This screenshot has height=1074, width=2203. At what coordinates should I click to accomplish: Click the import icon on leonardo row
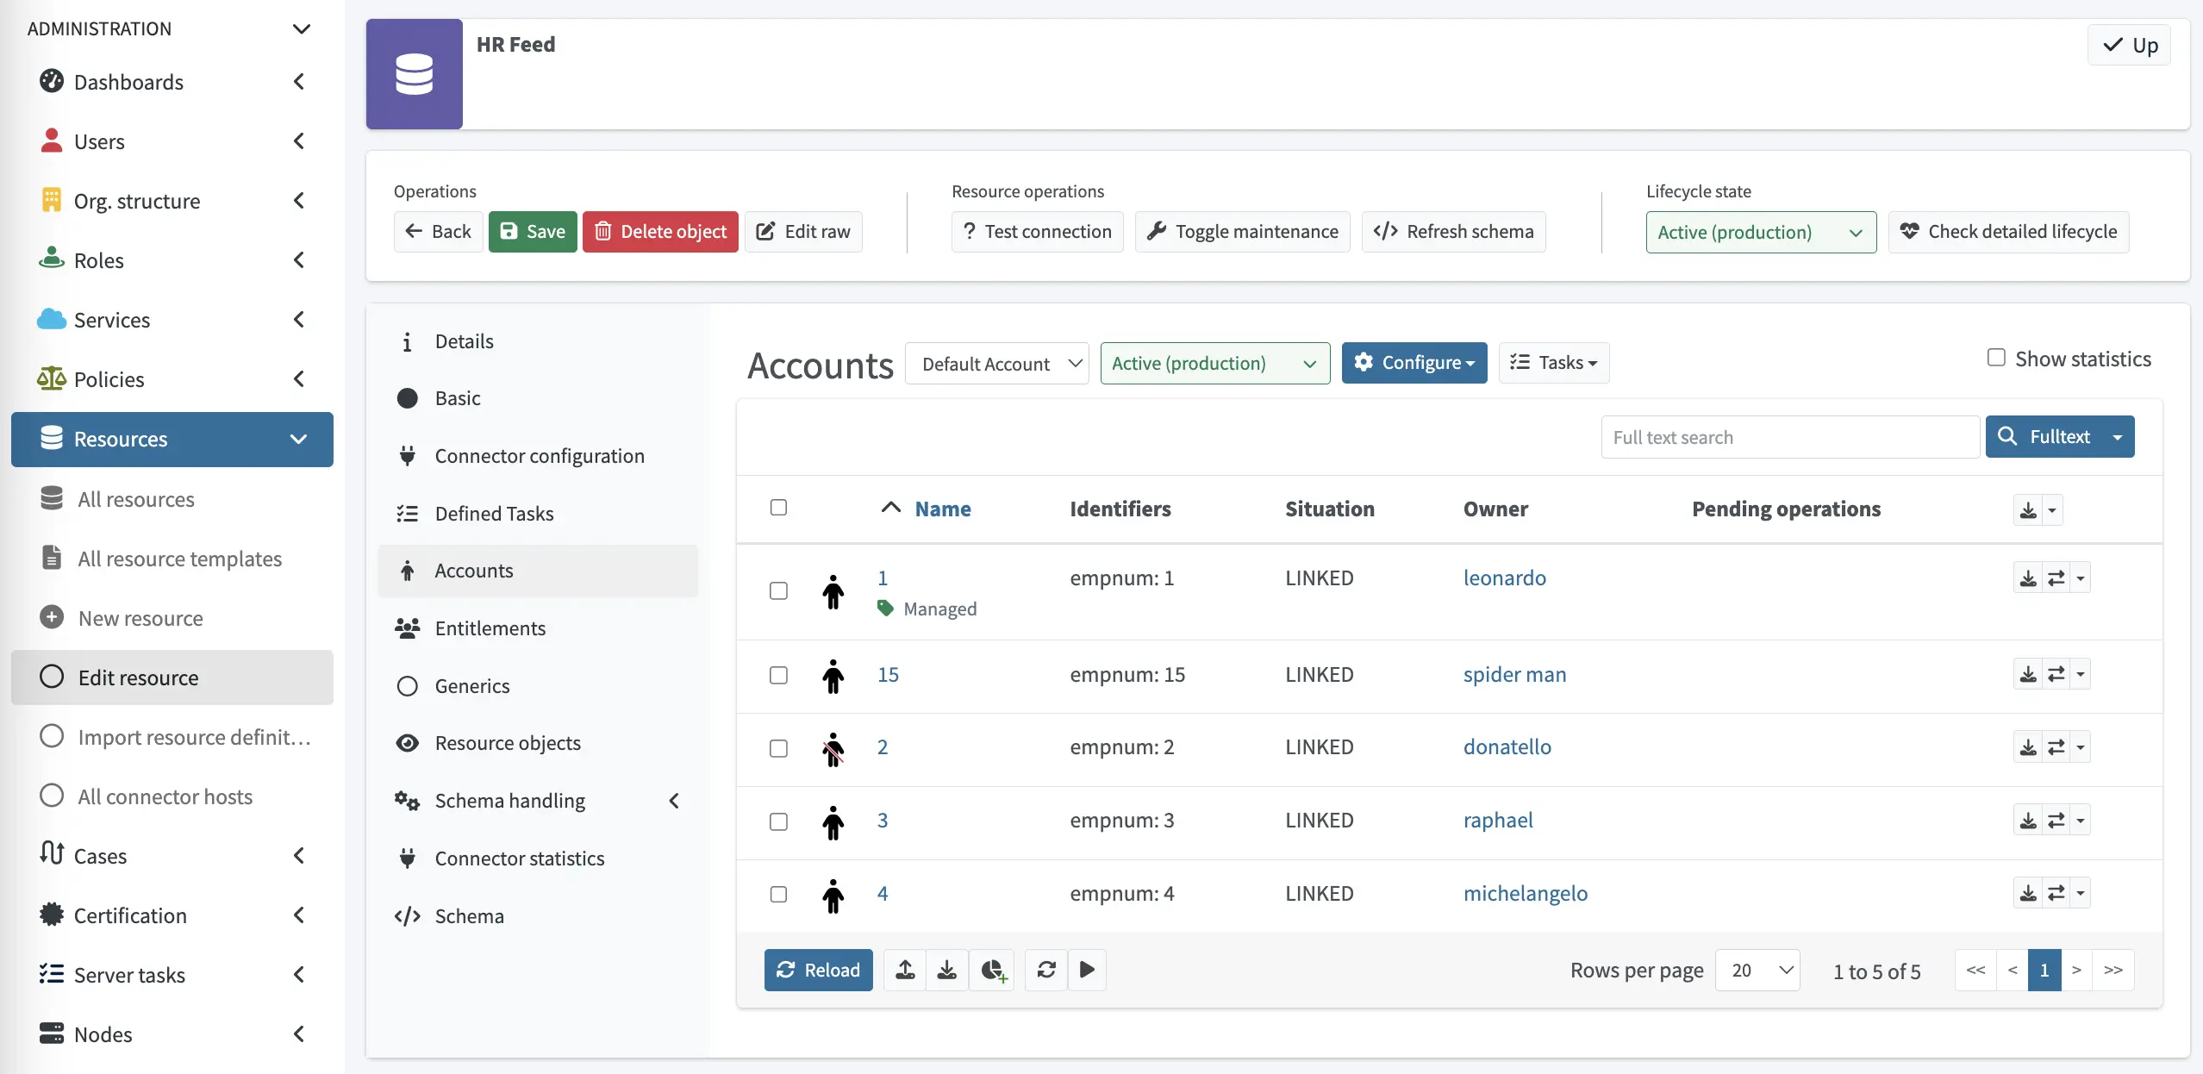[x=2028, y=578]
